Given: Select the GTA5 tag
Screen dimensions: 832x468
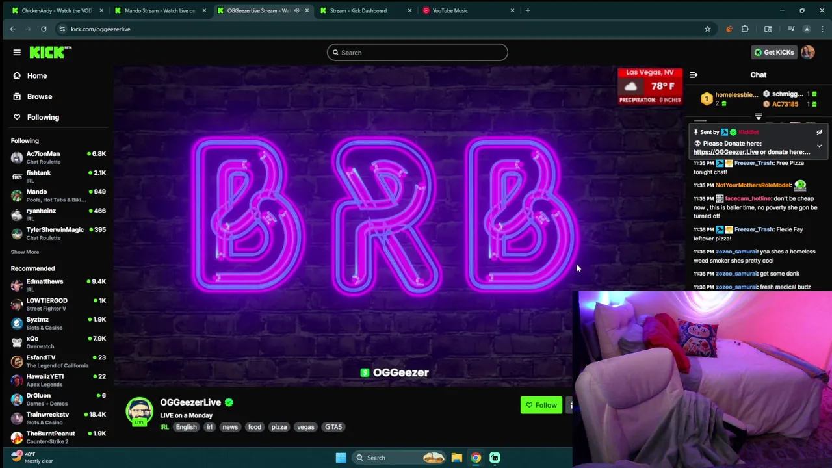Looking at the screenshot, I should [x=333, y=427].
